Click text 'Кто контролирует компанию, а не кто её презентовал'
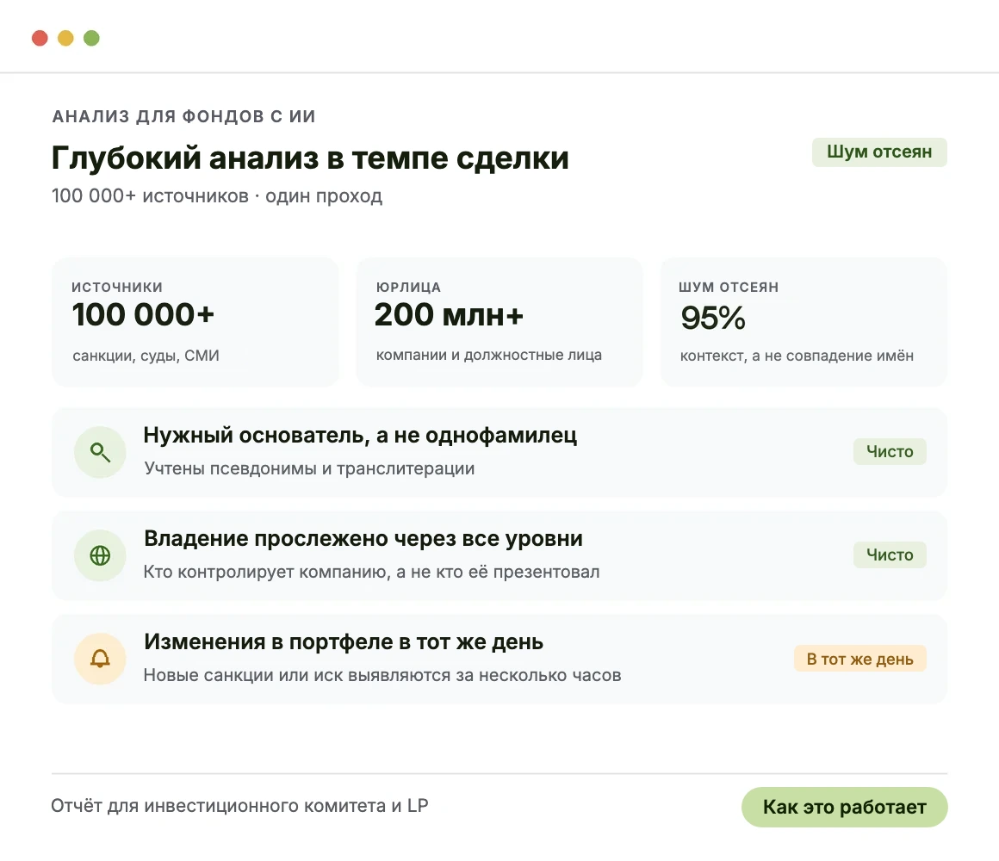The width and height of the screenshot is (999, 861). pos(371,572)
